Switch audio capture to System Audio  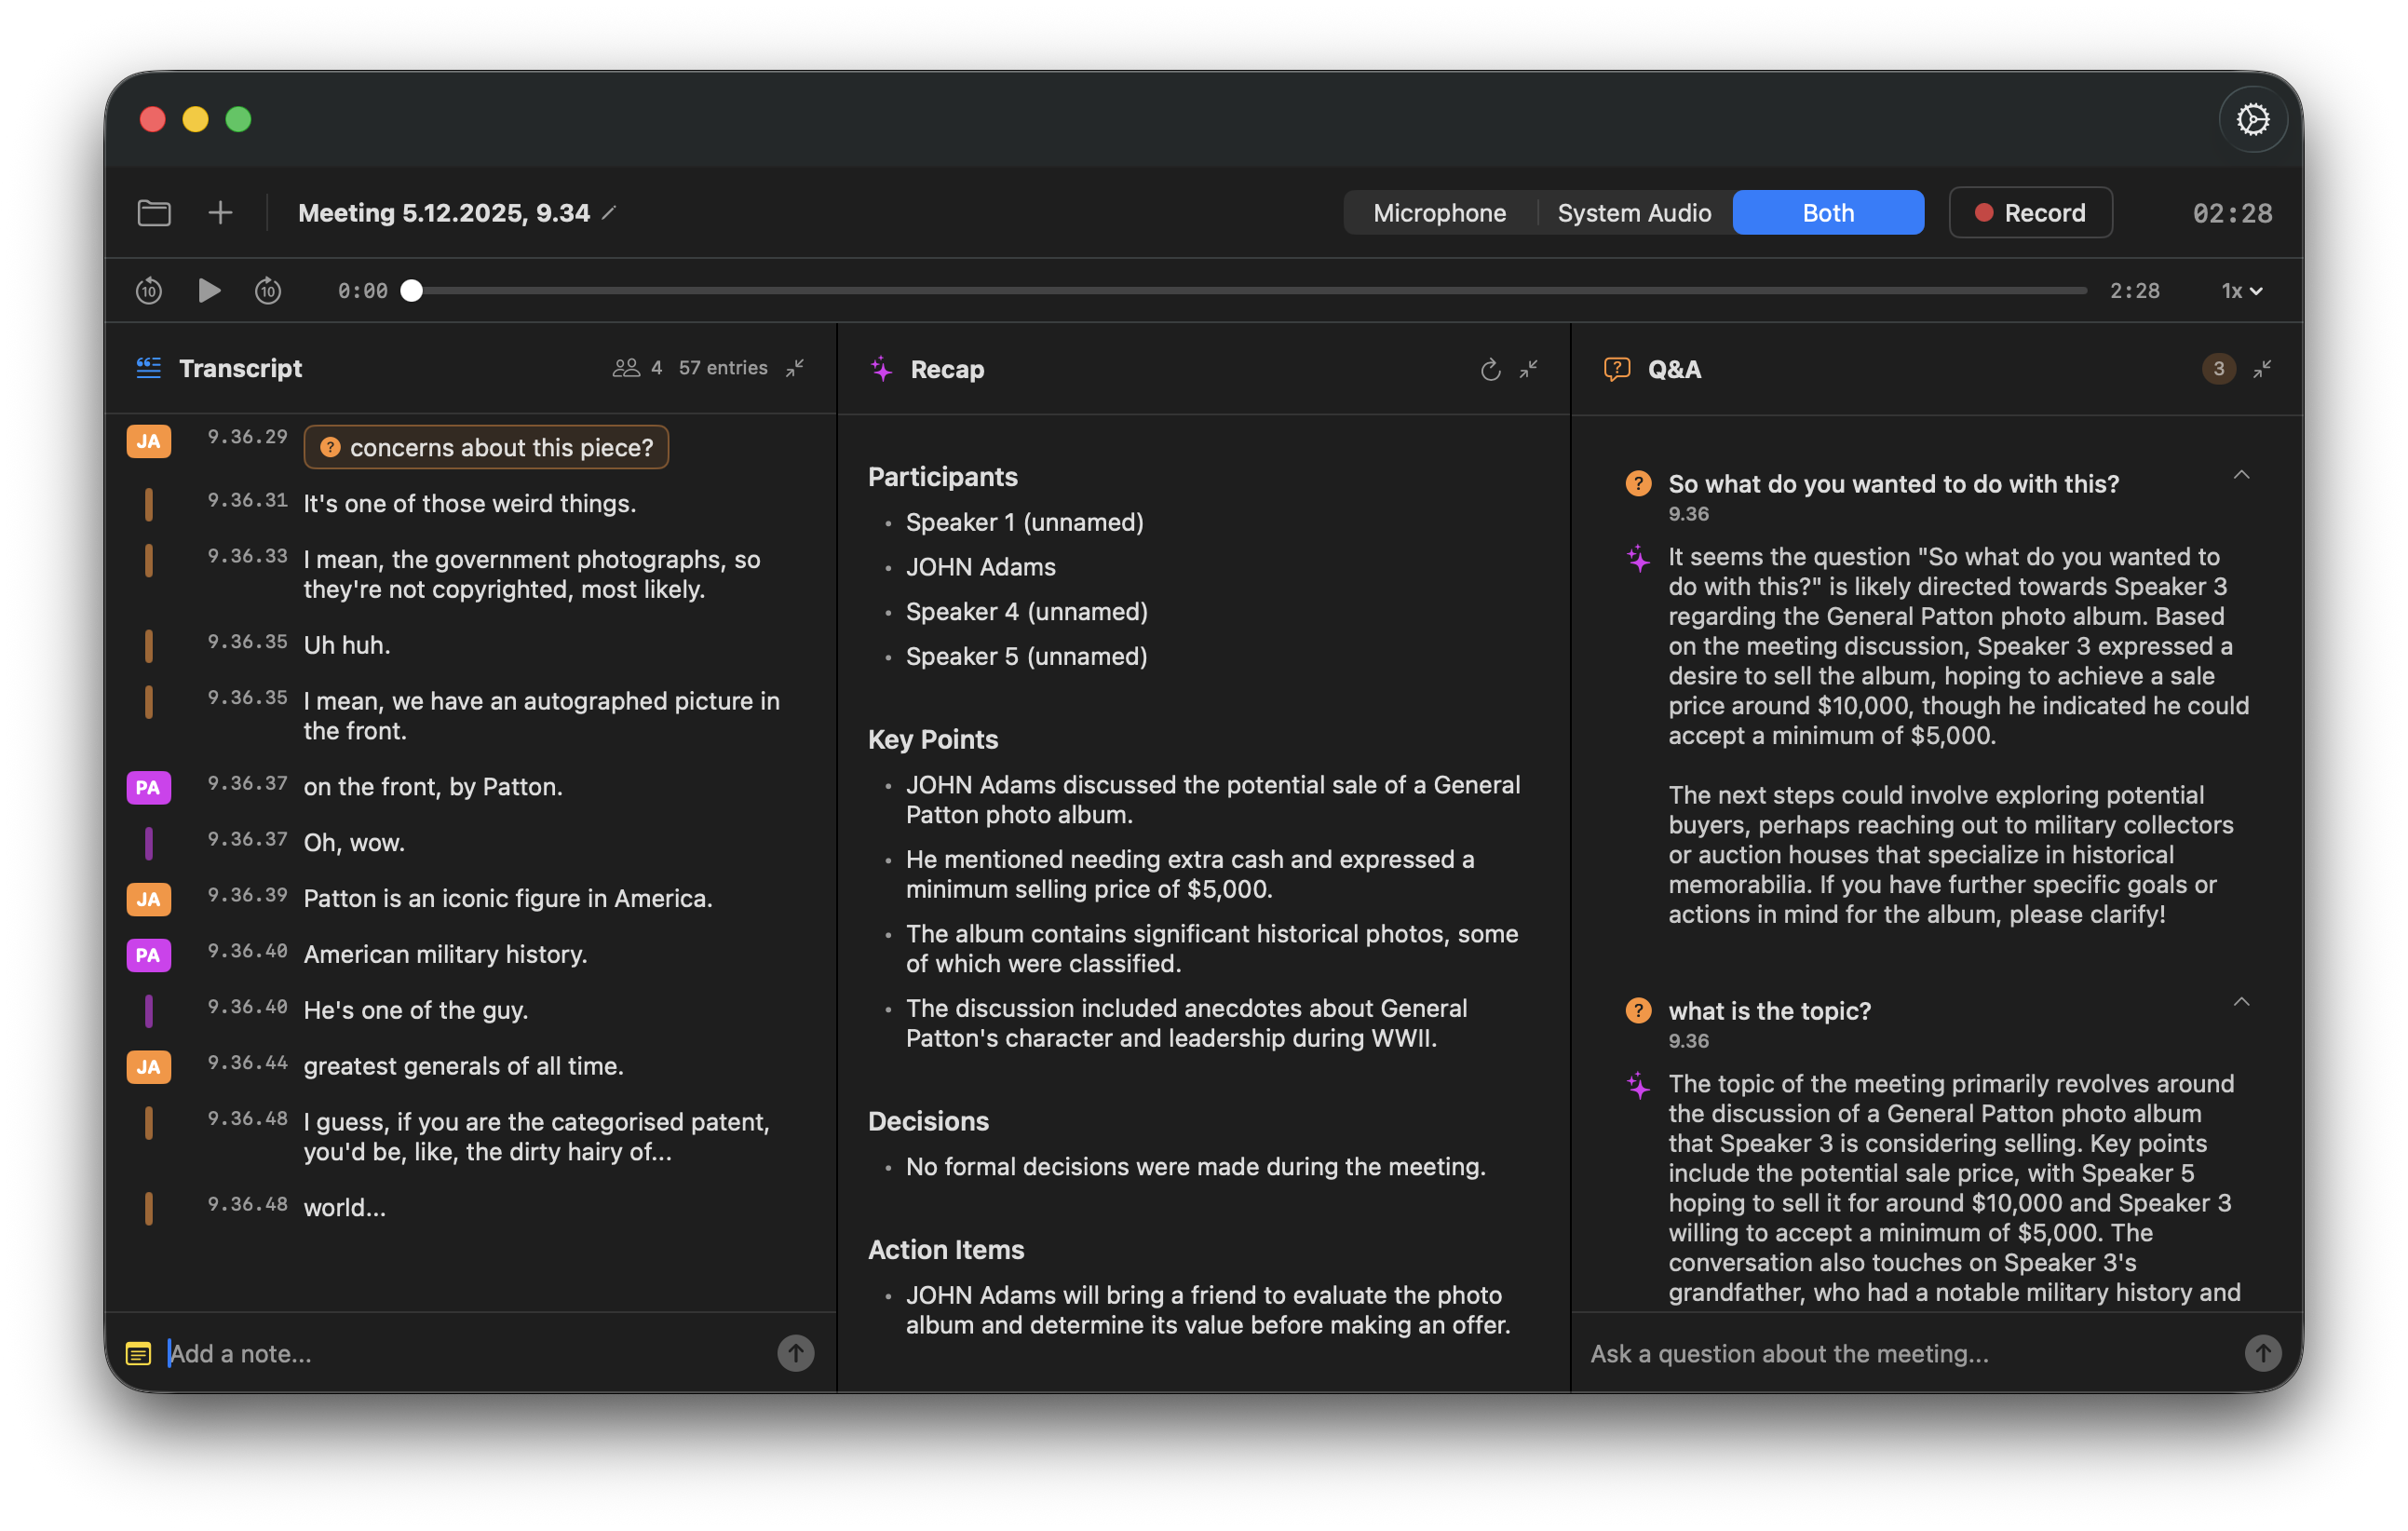(1633, 212)
